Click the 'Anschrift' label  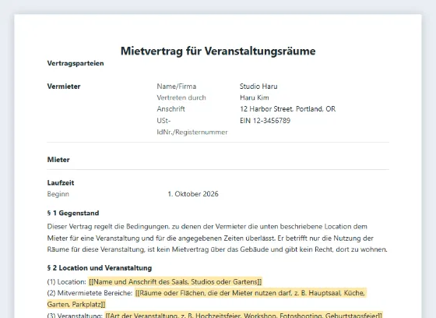171,109
